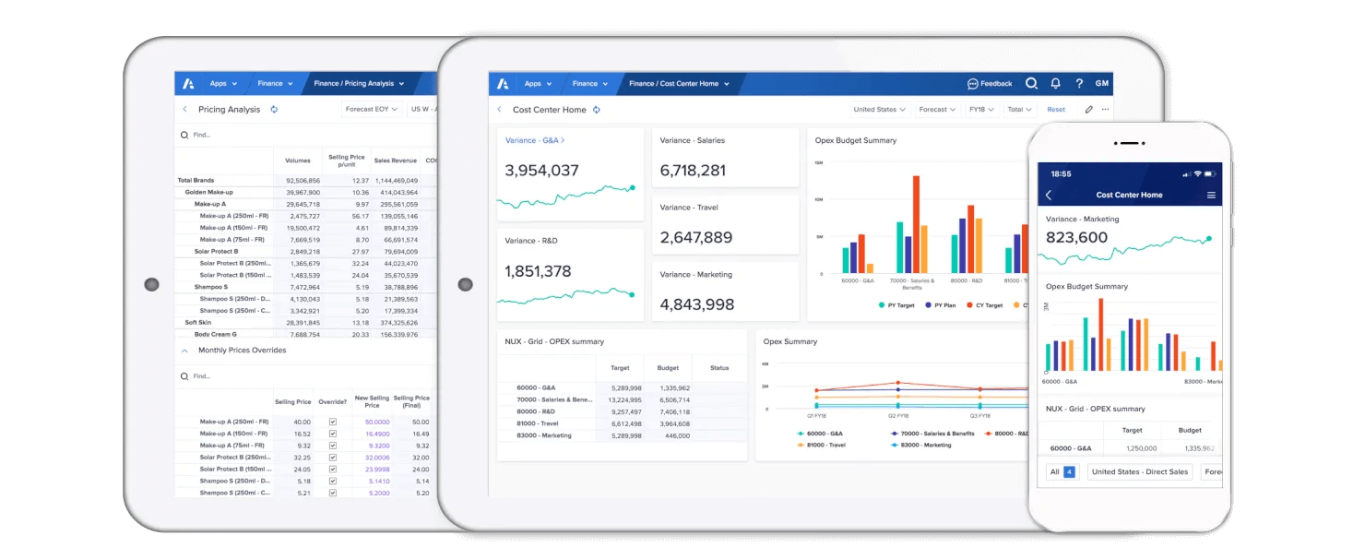Enable Override for Shampoo S (250ml)
Screen dimensions: 1365x559
[x=333, y=481]
